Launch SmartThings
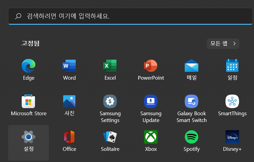The width and height of the screenshot is (254, 162). click(x=232, y=105)
